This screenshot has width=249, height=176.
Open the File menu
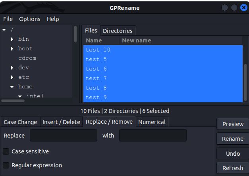[x=8, y=19]
